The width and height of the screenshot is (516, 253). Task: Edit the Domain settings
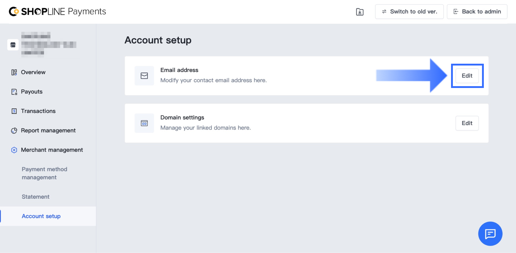tap(467, 123)
